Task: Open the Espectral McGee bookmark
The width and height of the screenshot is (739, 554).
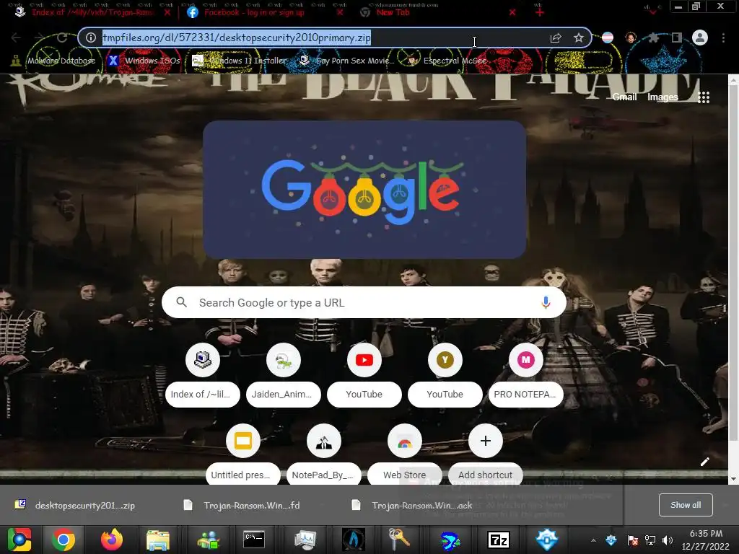Action: (x=446, y=61)
